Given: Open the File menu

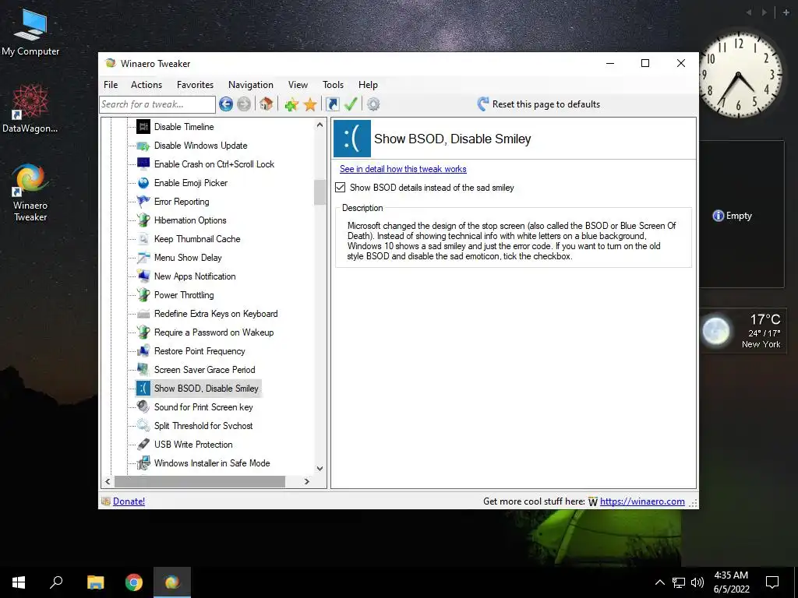Looking at the screenshot, I should pos(111,85).
